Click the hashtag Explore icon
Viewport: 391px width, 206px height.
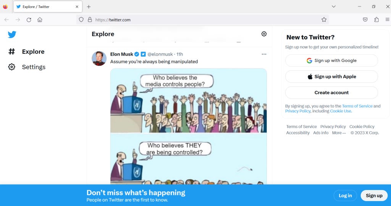pyautogui.click(x=12, y=51)
